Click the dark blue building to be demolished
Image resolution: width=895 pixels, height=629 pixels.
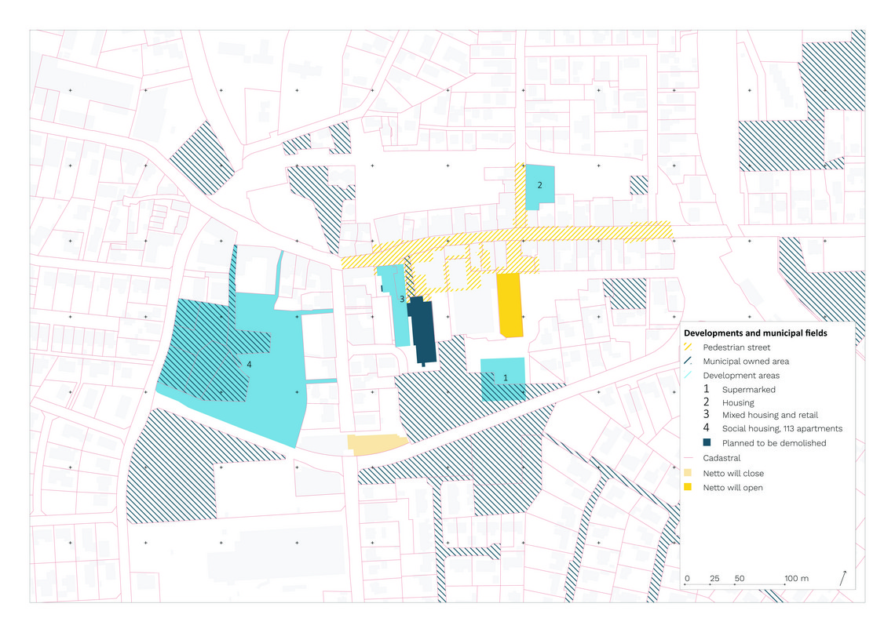tap(422, 331)
